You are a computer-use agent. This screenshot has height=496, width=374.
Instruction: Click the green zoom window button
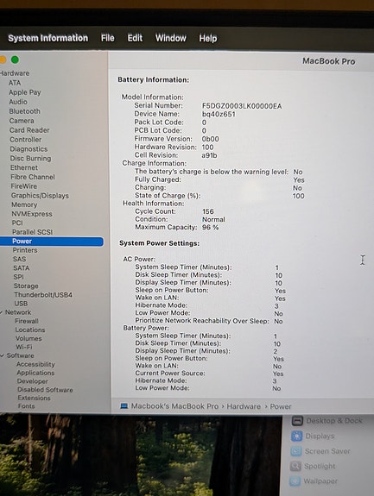tap(15, 60)
